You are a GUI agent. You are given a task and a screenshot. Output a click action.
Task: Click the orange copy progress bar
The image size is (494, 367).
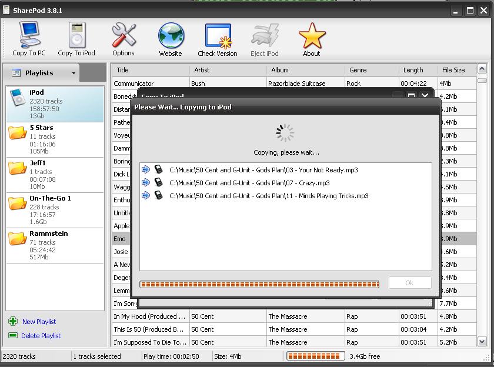tap(259, 285)
